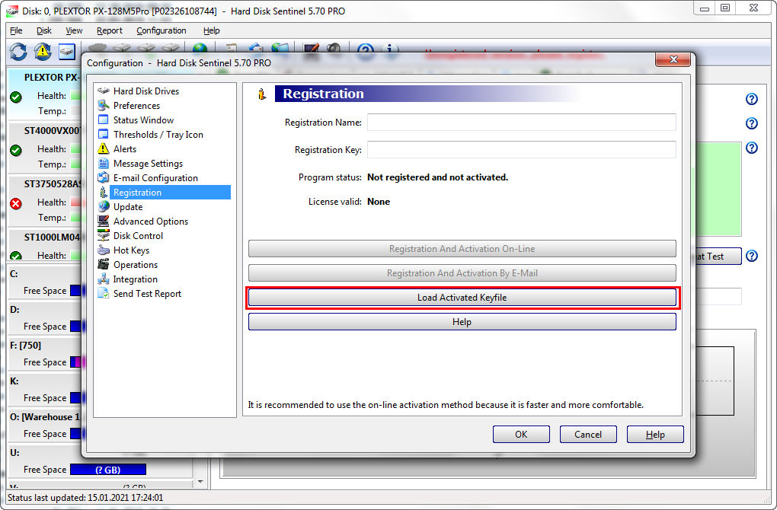
Task: Open Thresholds / Tray Icon settings
Action: click(x=158, y=135)
